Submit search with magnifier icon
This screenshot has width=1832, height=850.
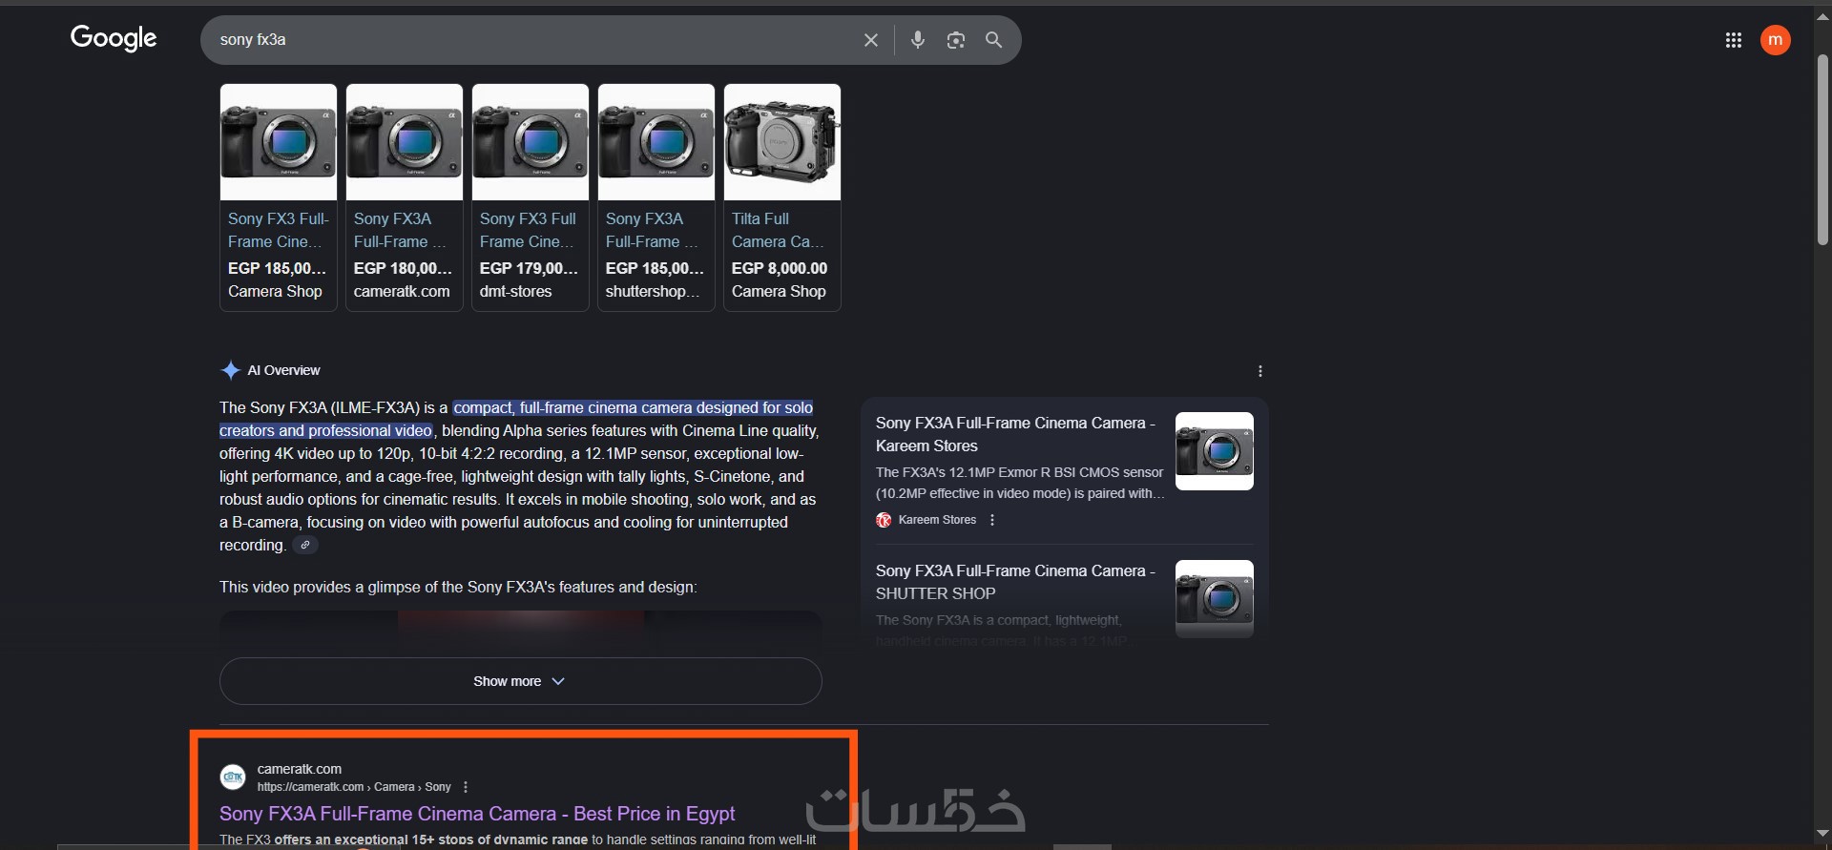tap(994, 40)
